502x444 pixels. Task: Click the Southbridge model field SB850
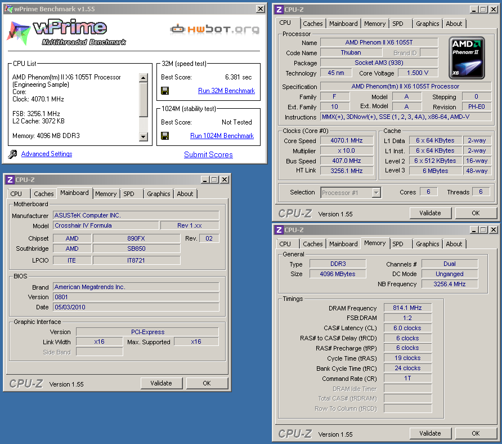pyautogui.click(x=136, y=249)
